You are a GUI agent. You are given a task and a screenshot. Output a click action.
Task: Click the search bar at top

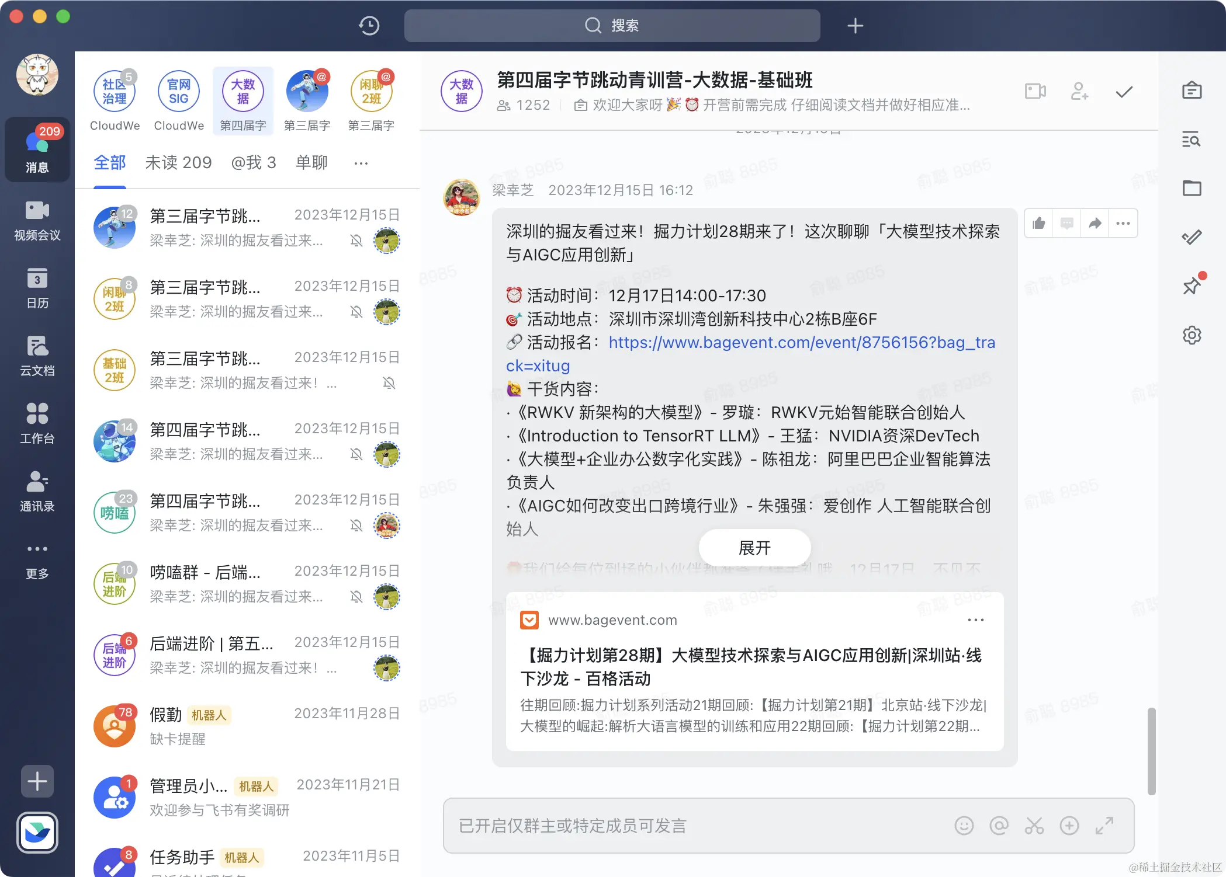612,26
